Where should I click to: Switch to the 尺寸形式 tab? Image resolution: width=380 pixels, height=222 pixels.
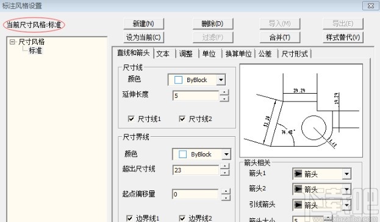295,54
